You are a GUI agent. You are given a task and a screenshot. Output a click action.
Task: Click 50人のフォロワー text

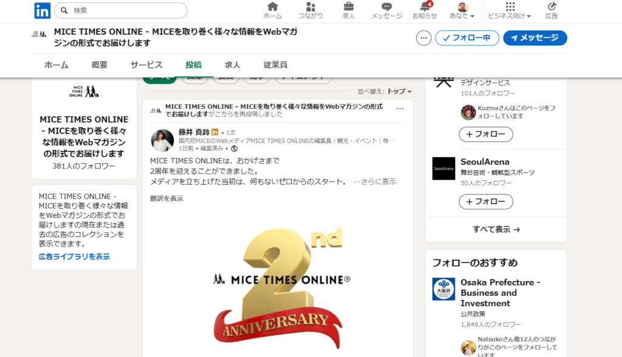coord(485,183)
